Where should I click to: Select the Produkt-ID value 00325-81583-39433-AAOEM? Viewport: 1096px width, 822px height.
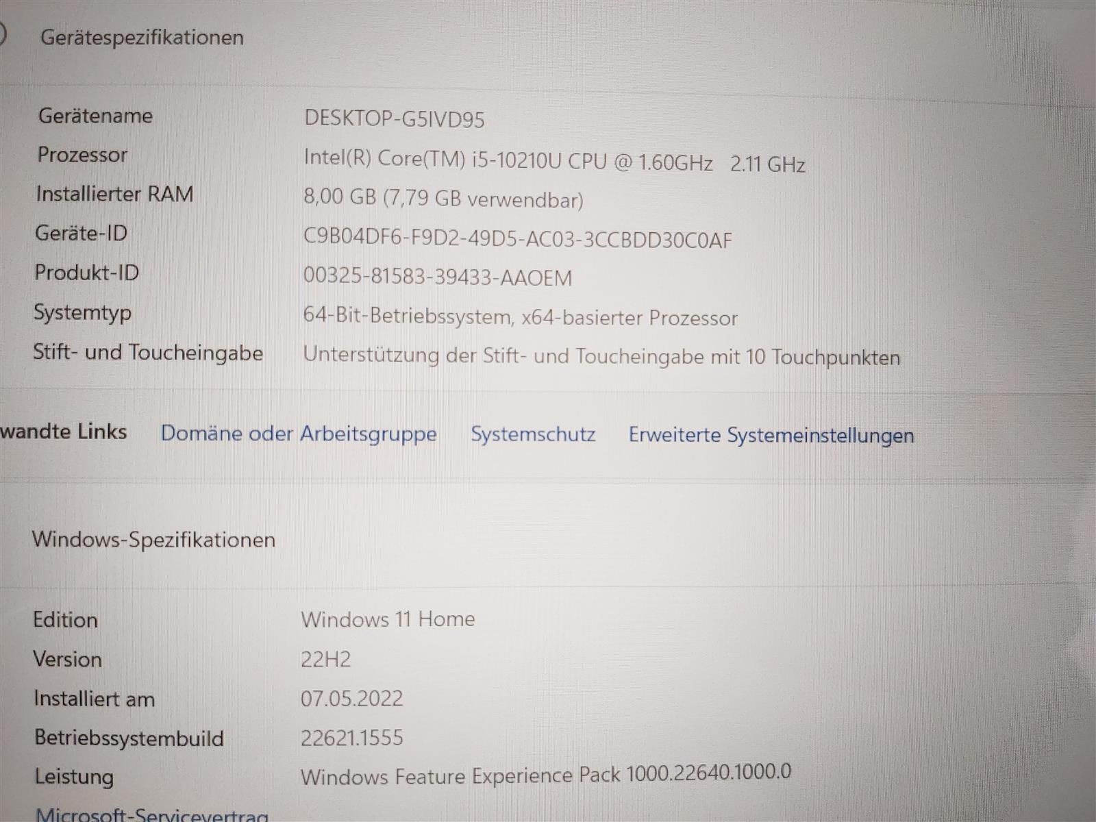[437, 277]
